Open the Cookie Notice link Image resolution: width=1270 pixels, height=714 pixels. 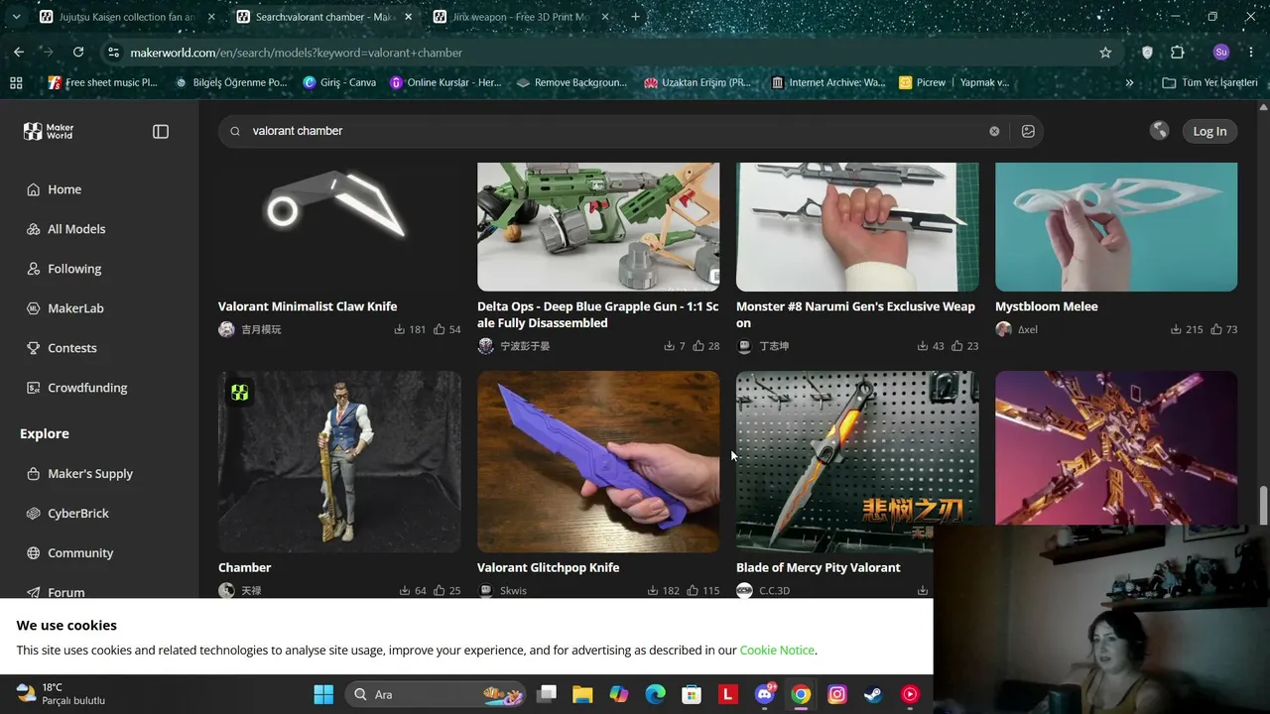(777, 651)
